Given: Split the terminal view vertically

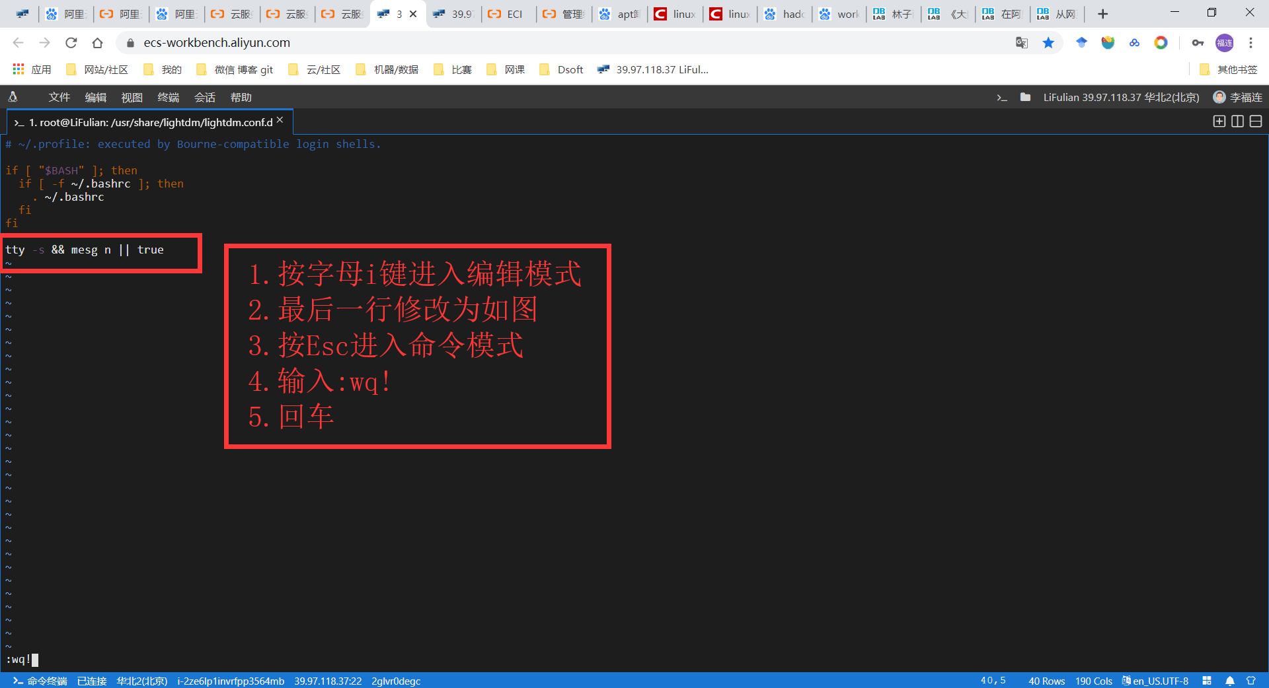Looking at the screenshot, I should coord(1237,121).
